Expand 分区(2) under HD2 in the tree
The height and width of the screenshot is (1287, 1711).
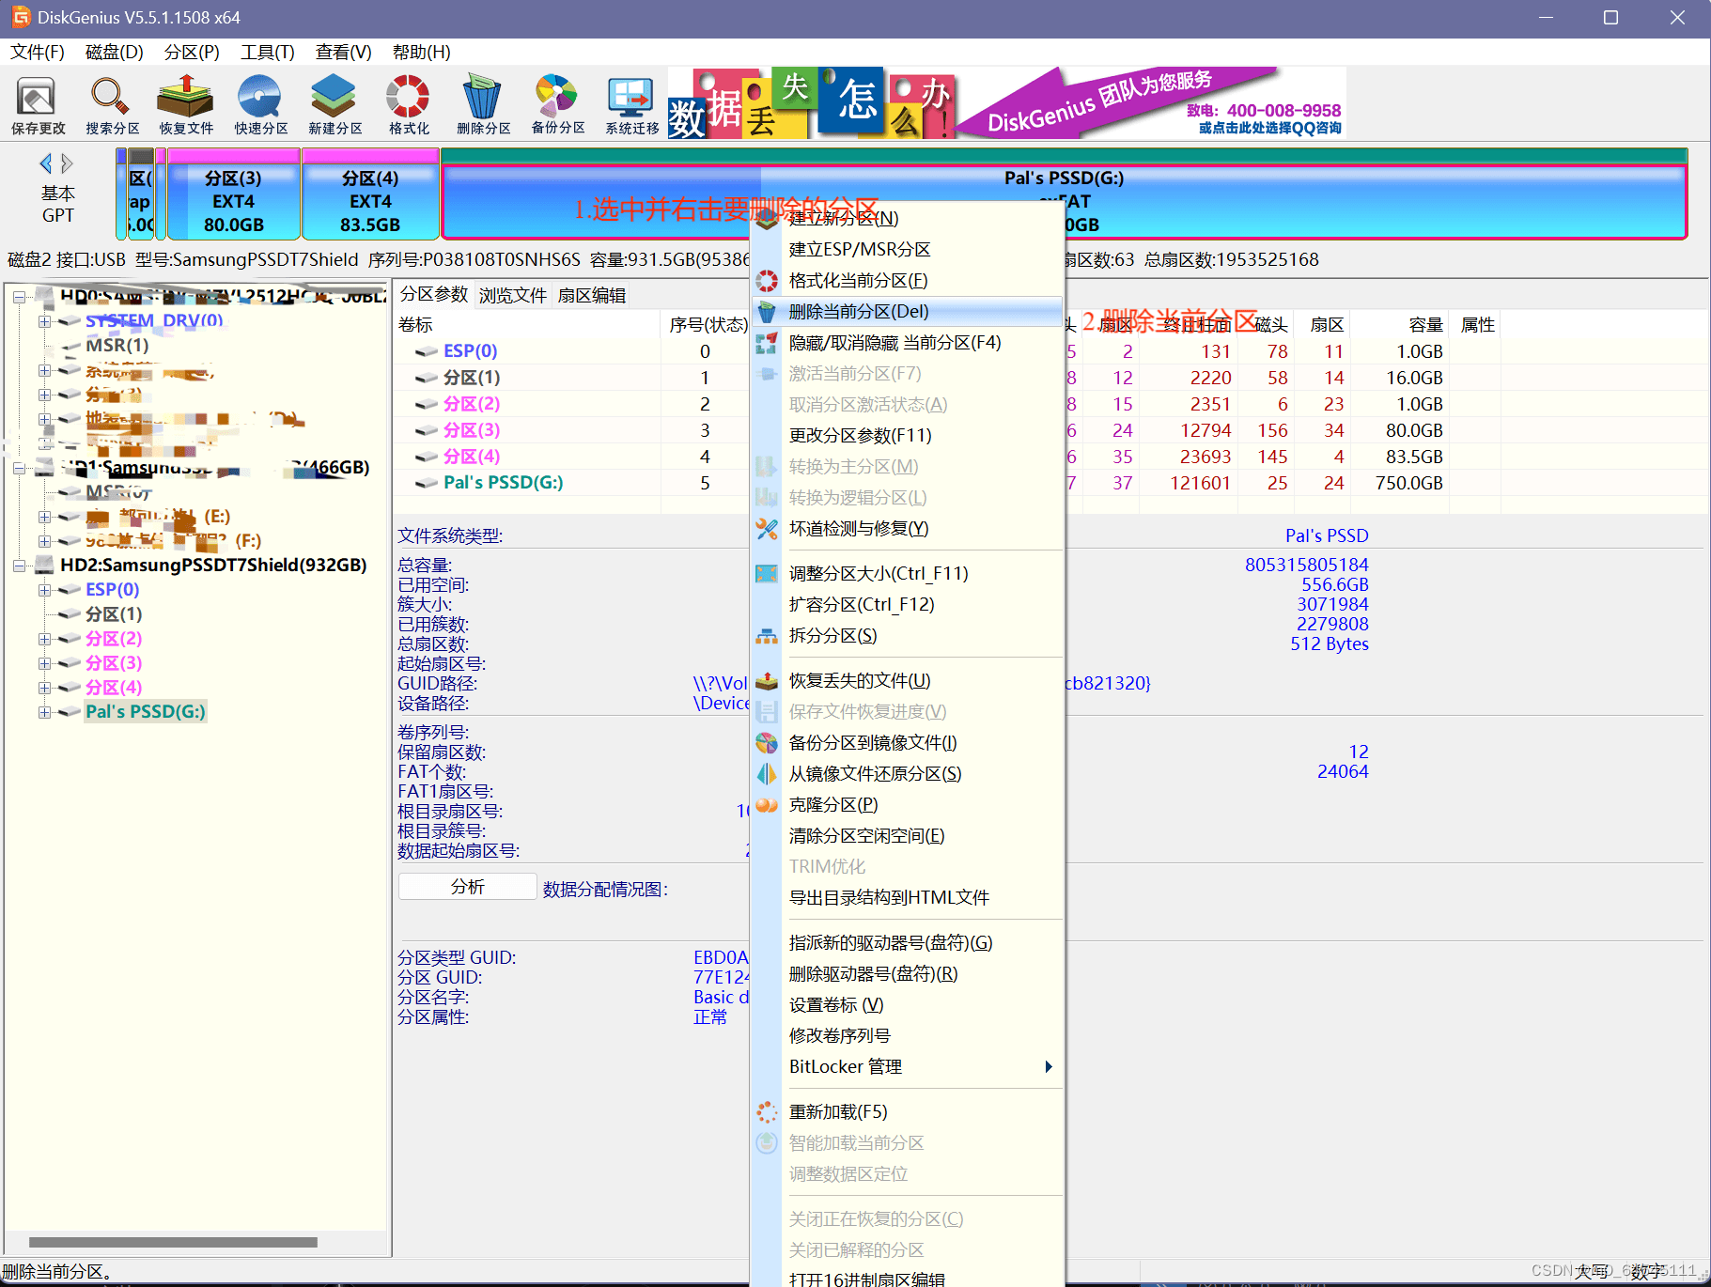coord(44,639)
